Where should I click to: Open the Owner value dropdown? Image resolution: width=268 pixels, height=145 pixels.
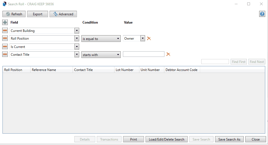click(143, 38)
